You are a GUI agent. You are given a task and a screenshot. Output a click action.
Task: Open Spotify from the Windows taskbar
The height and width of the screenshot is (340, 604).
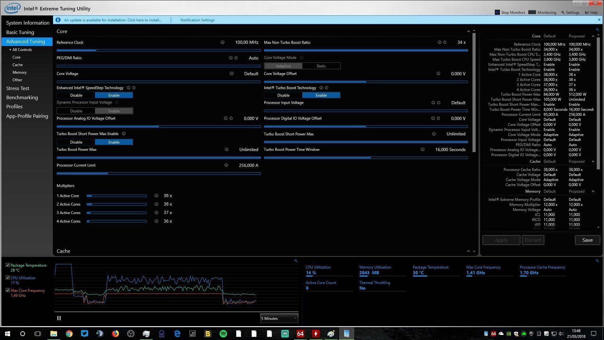point(223,334)
